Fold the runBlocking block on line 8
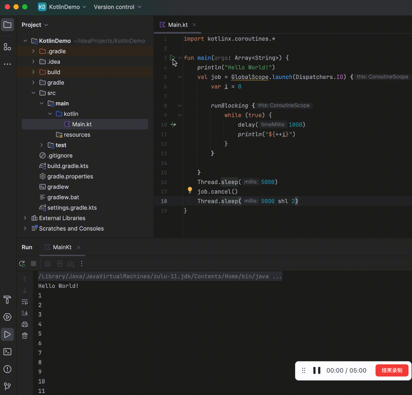Viewport: 412px width, 395px height. [180, 106]
